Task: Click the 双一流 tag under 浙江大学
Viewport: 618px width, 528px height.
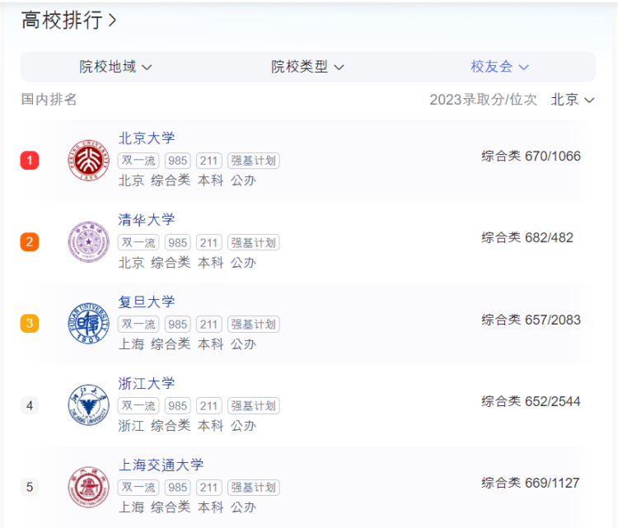Action: [138, 406]
